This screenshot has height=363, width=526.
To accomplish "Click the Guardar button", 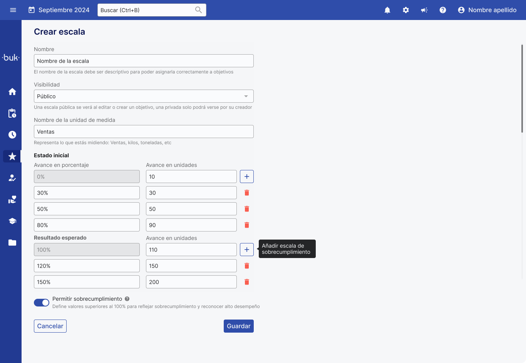I will click(238, 326).
